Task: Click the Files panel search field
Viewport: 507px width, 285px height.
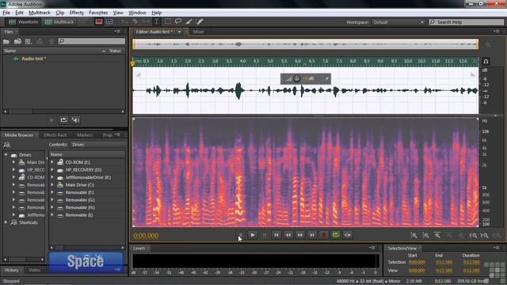Action: tap(92, 41)
